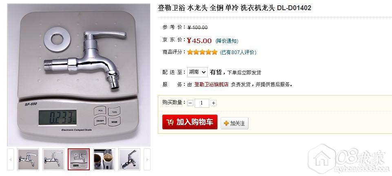The width and height of the screenshot is (392, 176).
Task: Select the pipe cross-section thumbnail
Action: (104, 159)
